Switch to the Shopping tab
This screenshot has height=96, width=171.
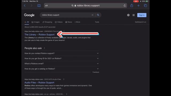[x=47, y=22]
